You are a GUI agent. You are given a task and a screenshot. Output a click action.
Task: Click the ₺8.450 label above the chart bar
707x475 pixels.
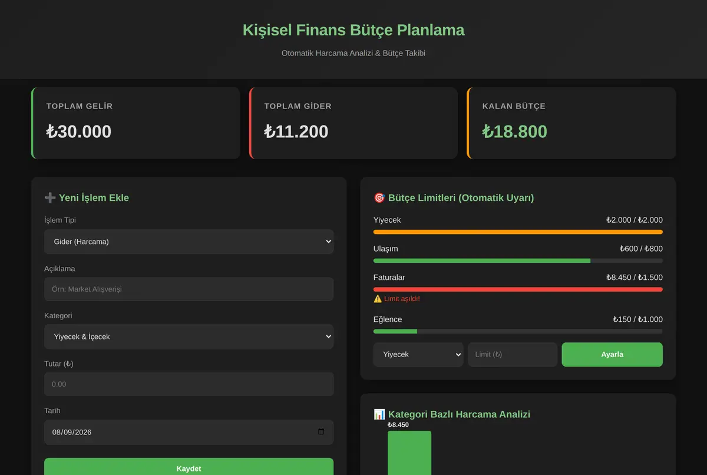pyautogui.click(x=398, y=425)
